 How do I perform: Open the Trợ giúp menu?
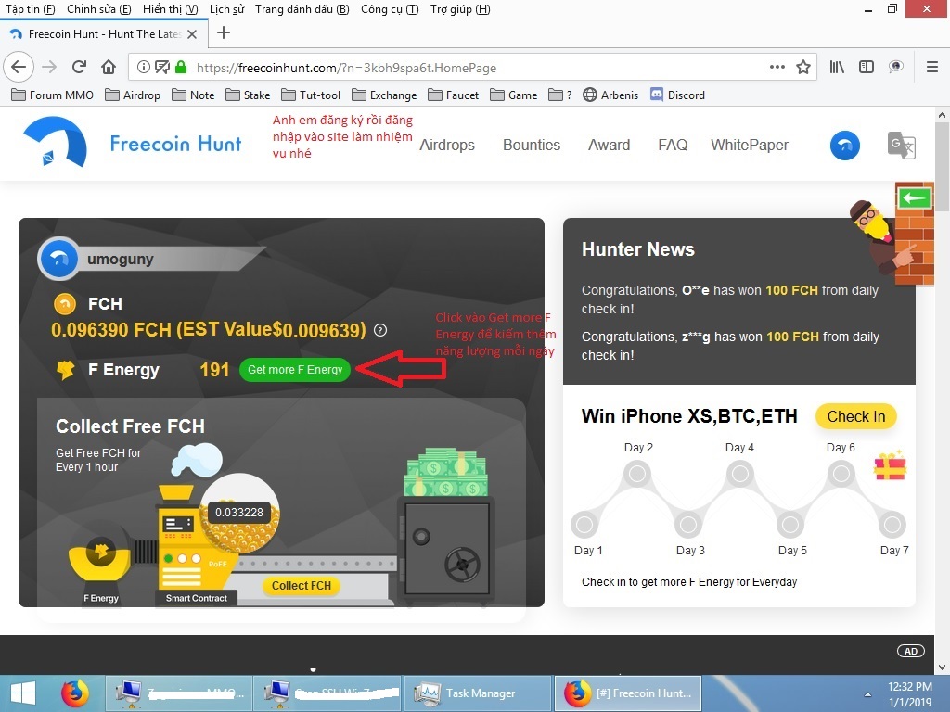click(460, 9)
